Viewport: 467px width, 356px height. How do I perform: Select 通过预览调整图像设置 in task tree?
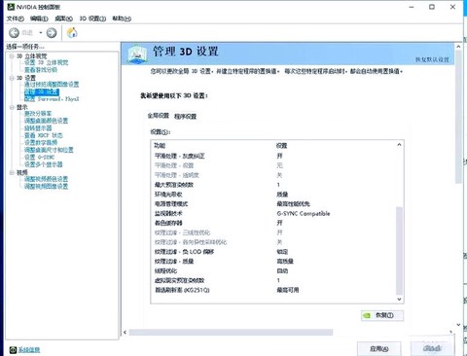pos(52,85)
